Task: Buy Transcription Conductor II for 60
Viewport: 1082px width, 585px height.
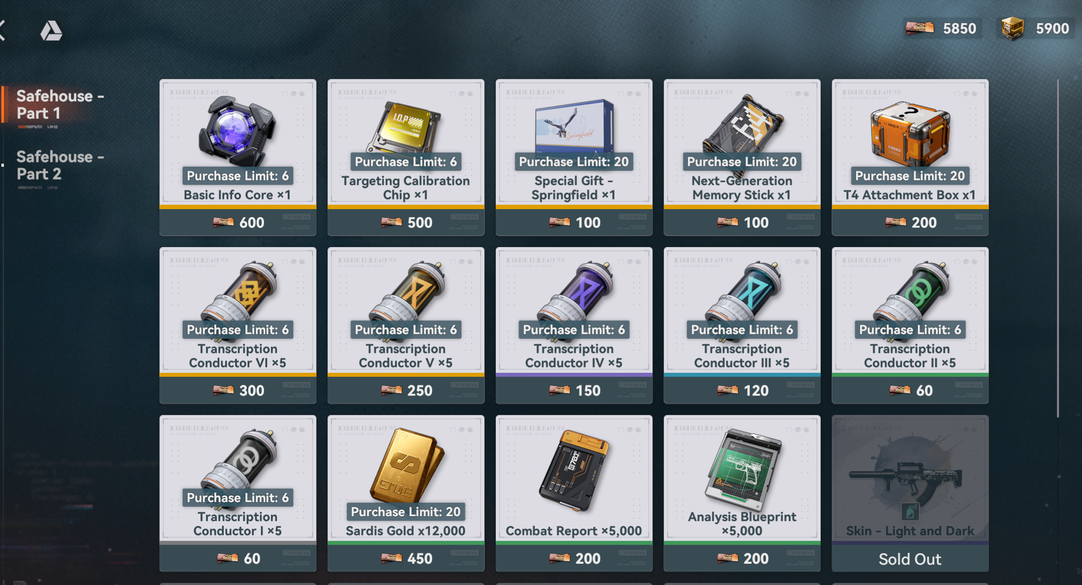Action: click(910, 390)
